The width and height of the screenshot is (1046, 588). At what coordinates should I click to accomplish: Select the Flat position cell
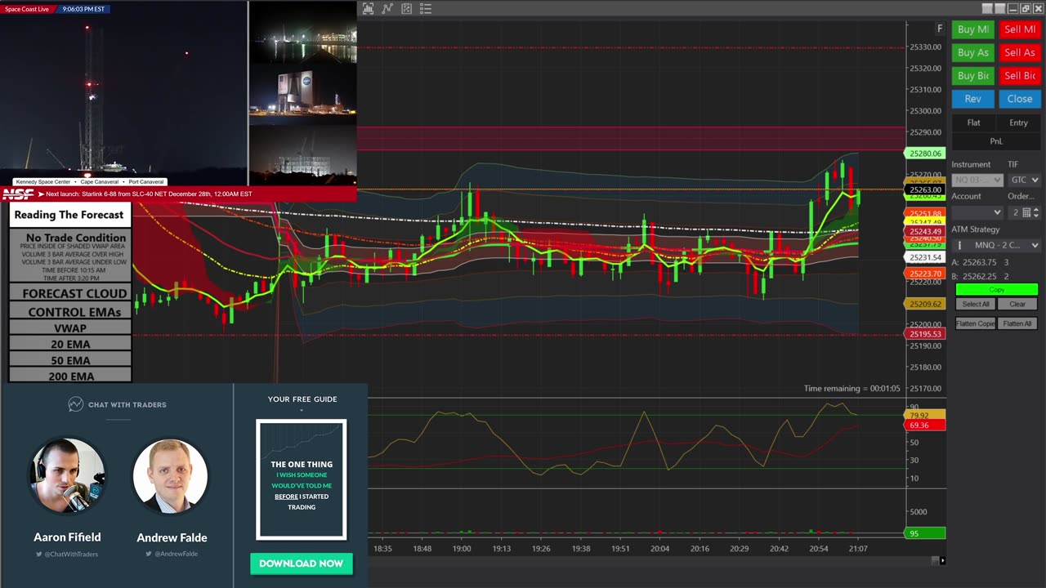(x=973, y=122)
